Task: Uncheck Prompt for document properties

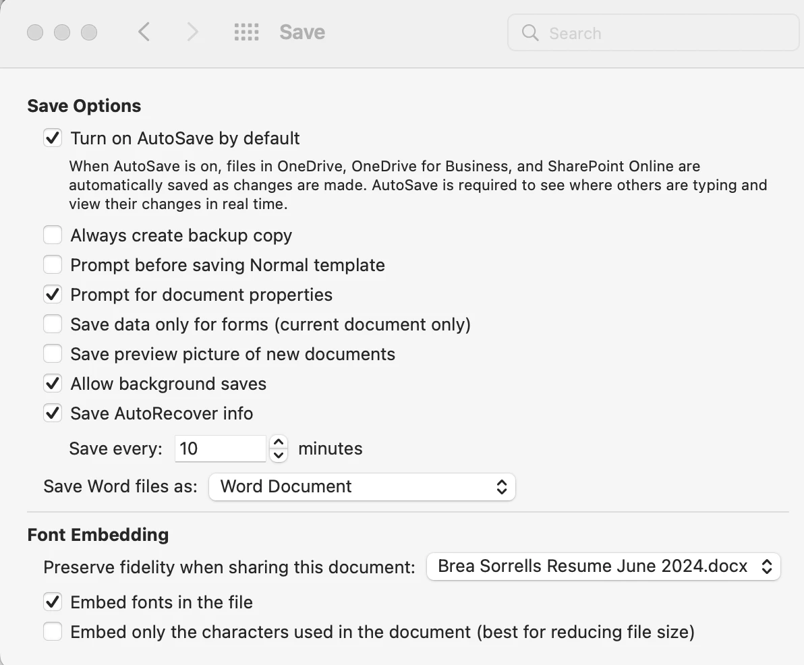Action: tap(53, 294)
